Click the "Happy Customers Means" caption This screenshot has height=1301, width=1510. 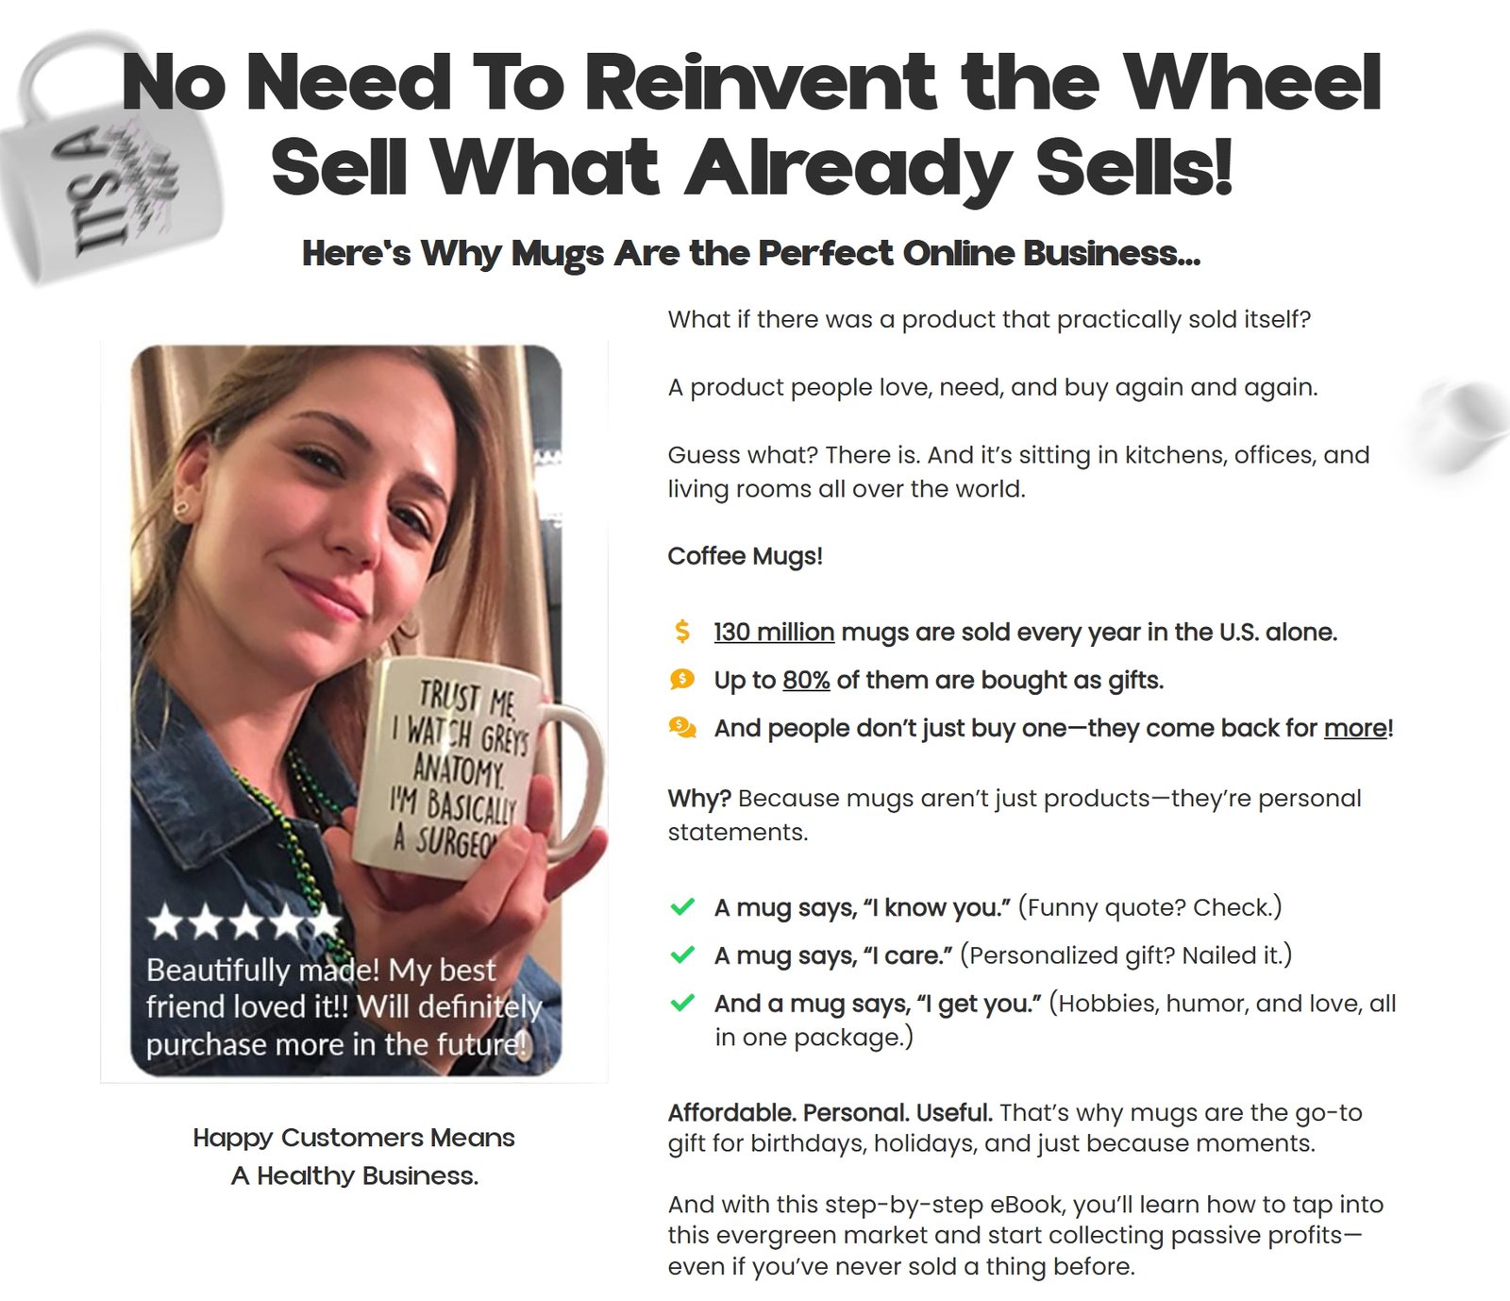click(x=354, y=1138)
